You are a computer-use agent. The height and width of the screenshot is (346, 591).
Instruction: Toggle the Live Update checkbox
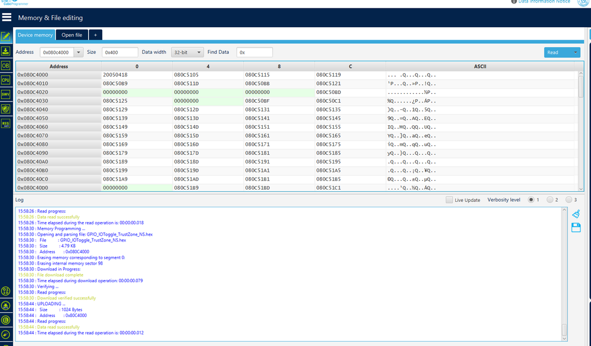coord(449,200)
